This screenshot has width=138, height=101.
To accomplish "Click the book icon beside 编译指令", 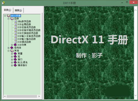I will 15,65.
